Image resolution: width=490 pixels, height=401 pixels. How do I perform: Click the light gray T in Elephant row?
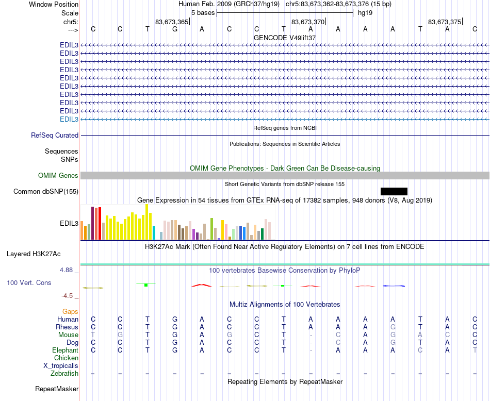[x=475, y=350]
